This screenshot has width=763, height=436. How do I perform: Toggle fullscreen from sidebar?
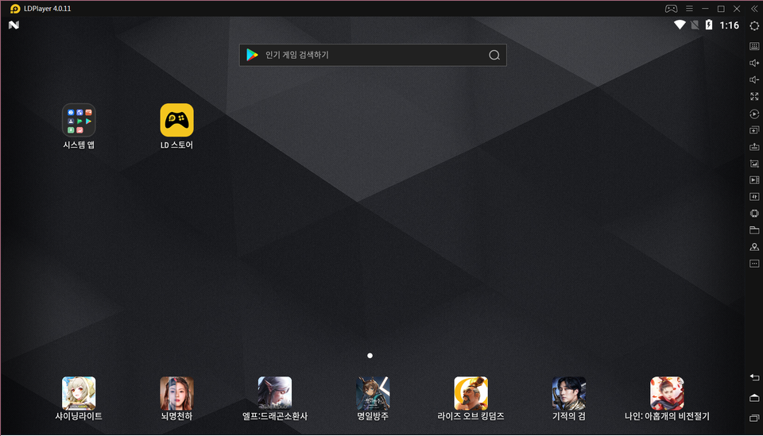[754, 97]
